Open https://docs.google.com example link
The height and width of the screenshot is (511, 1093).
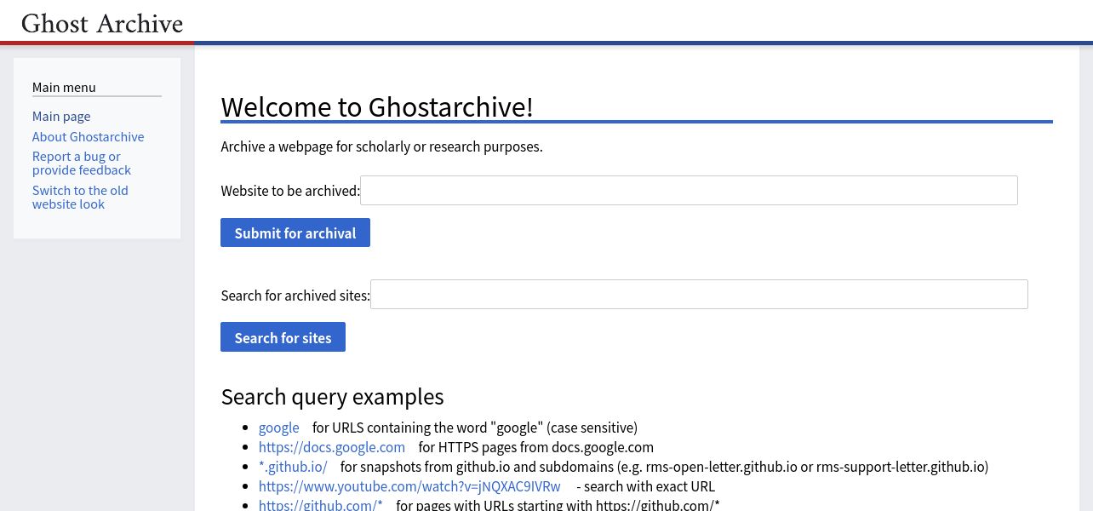click(x=332, y=447)
